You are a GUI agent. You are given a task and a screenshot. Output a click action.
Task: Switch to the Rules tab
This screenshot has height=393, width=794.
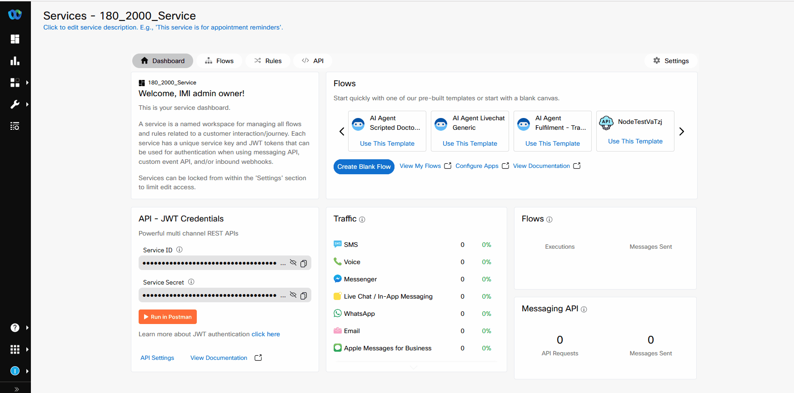click(268, 61)
